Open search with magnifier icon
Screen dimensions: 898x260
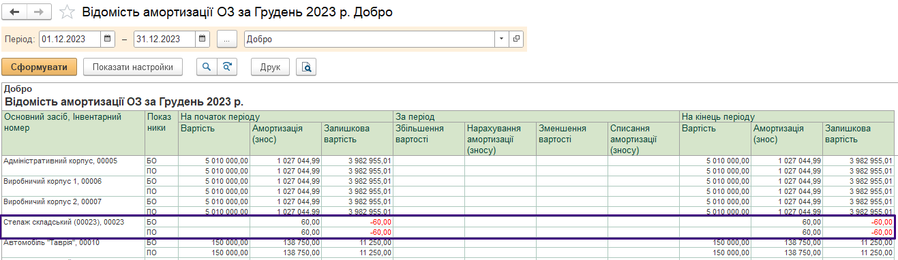[206, 67]
